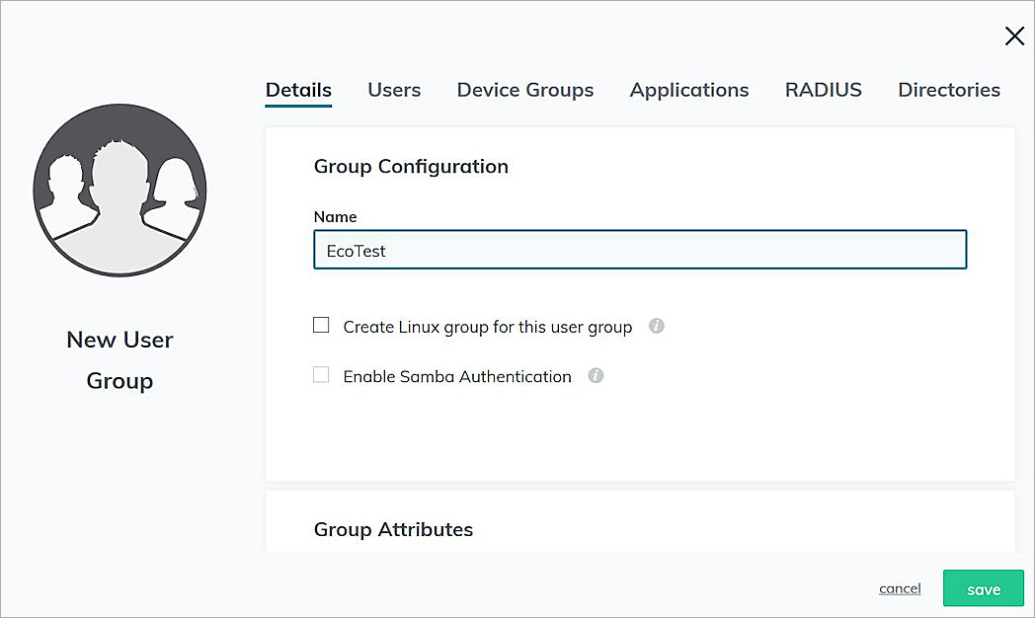Enable Samba Authentication
The width and height of the screenshot is (1035, 618).
pyautogui.click(x=321, y=374)
